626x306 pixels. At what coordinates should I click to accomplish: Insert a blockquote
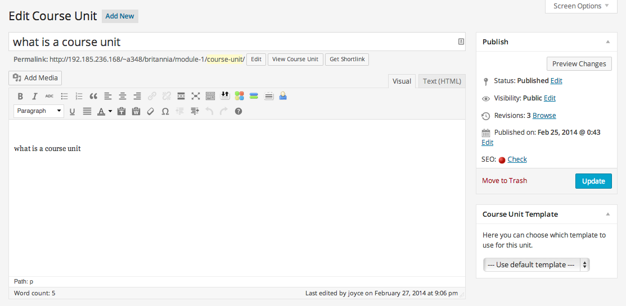coord(93,96)
